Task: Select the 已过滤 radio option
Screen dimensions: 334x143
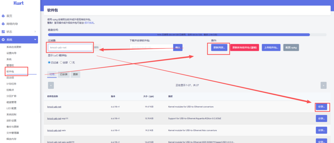Action: click(x=49, y=63)
